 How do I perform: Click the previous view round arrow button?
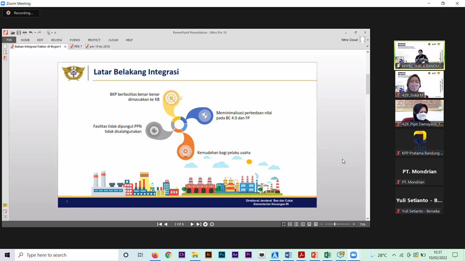pos(205,225)
